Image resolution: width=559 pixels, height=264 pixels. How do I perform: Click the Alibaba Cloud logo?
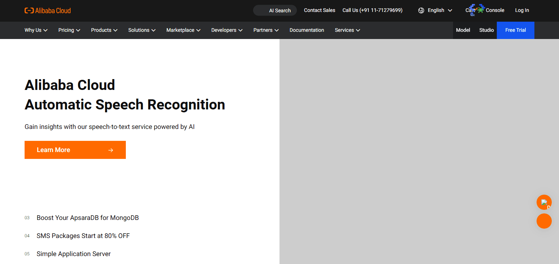pyautogui.click(x=48, y=10)
